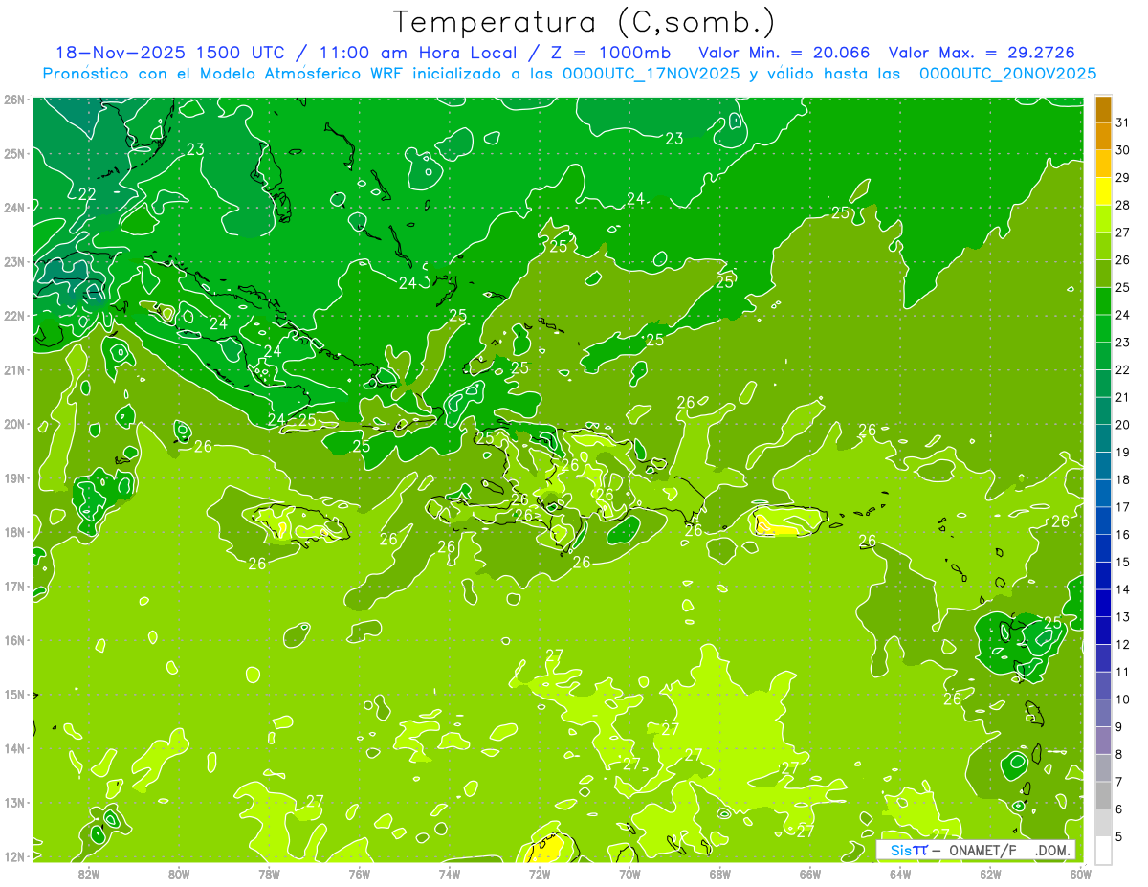
Task: Click the '26N' latitude axis label
Action: [x=13, y=99]
